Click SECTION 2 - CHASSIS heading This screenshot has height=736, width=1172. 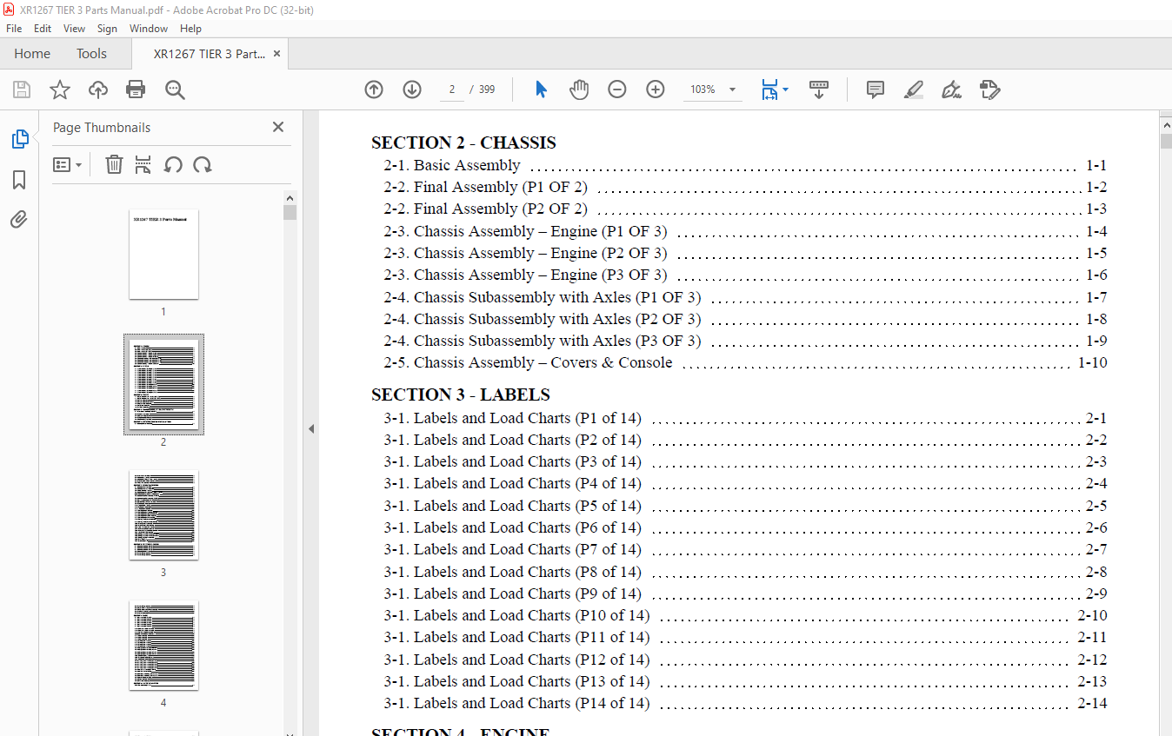tap(463, 143)
